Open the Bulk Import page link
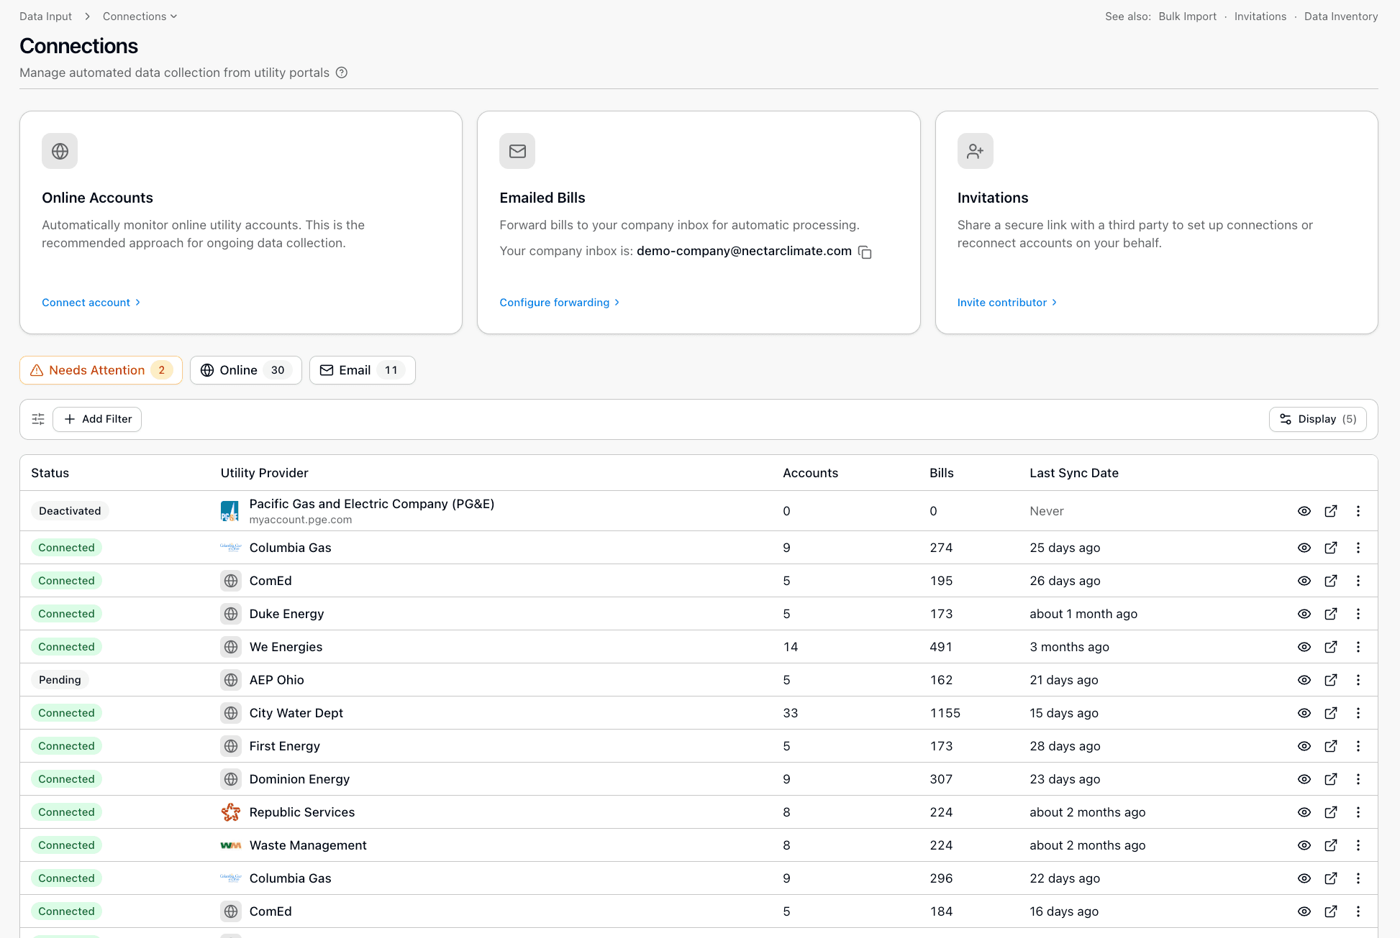The width and height of the screenshot is (1400, 938). pyautogui.click(x=1187, y=17)
